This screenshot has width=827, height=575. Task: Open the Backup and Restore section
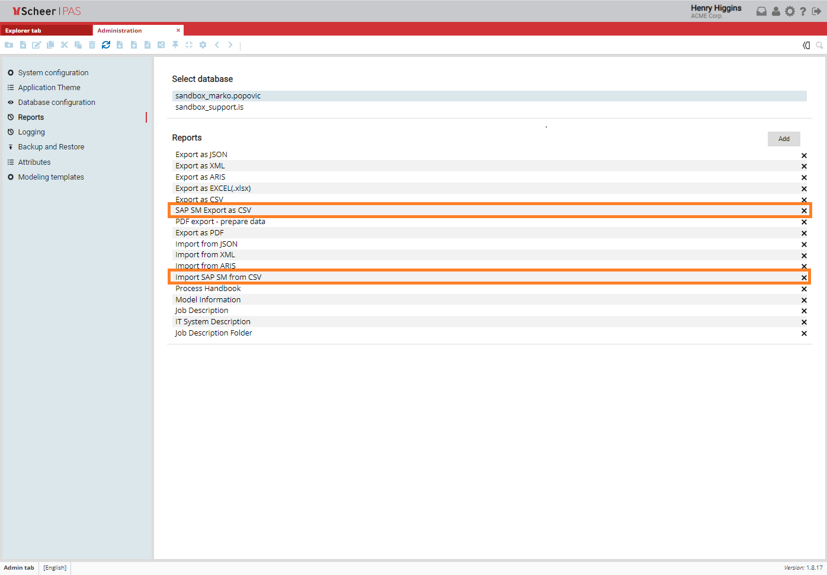coord(51,146)
